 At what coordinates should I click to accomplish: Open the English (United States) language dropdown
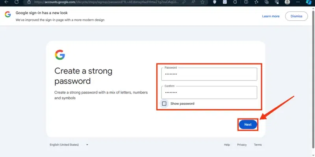pos(69,144)
